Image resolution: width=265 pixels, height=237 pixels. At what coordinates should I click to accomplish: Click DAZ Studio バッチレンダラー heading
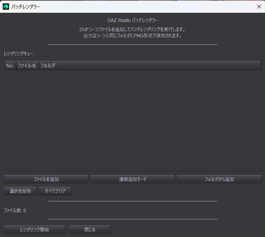pyautogui.click(x=132, y=20)
